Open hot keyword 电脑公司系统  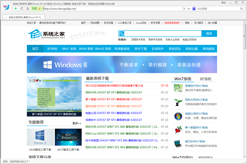pyautogui.click(x=189, y=40)
